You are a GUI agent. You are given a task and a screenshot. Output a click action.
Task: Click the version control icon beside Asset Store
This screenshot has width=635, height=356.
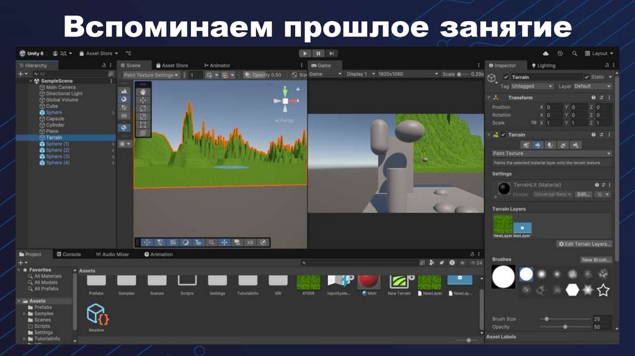(128, 53)
